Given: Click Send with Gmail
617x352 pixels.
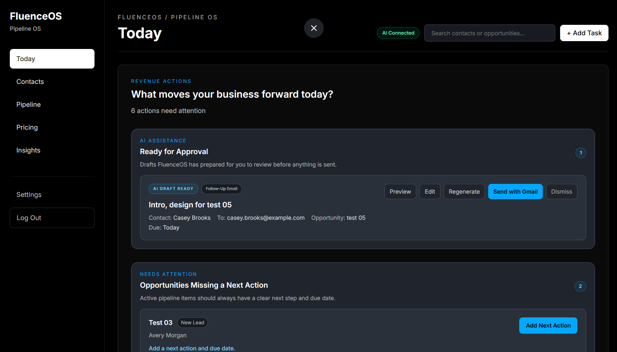Looking at the screenshot, I should (515, 192).
